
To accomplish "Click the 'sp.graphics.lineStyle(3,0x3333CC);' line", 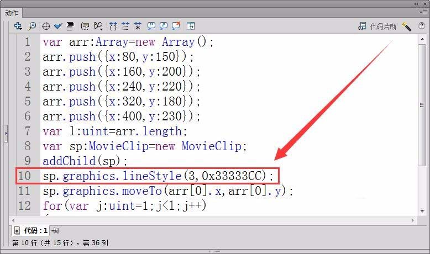I will coord(158,176).
